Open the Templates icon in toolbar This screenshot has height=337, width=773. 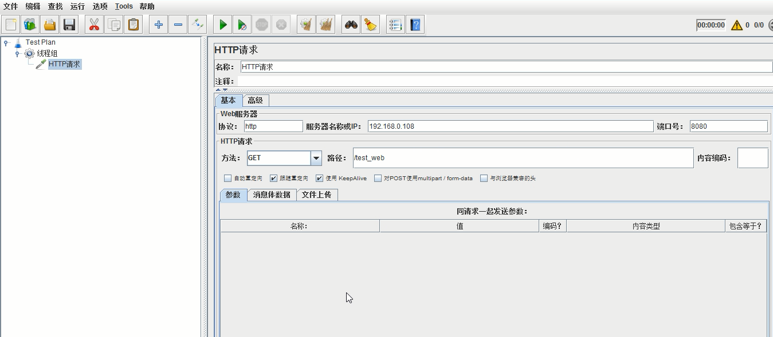click(30, 25)
